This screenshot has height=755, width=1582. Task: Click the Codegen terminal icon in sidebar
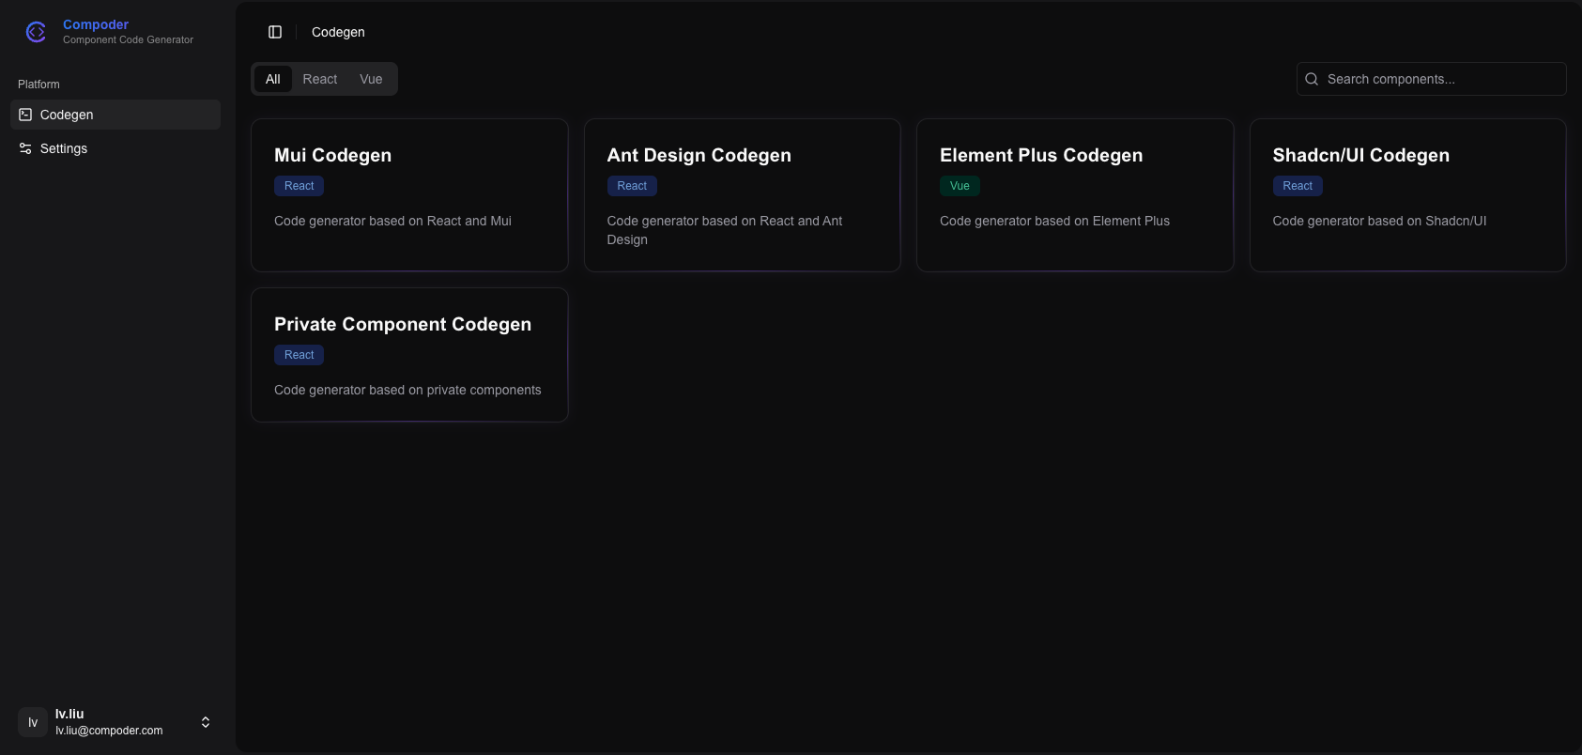point(25,115)
